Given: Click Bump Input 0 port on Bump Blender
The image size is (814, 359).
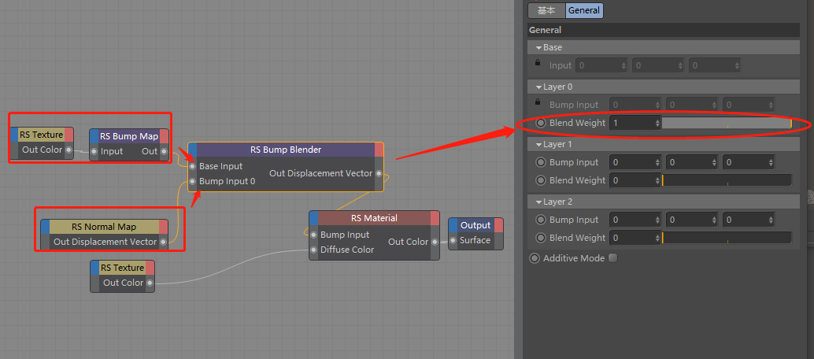Looking at the screenshot, I should tap(193, 182).
